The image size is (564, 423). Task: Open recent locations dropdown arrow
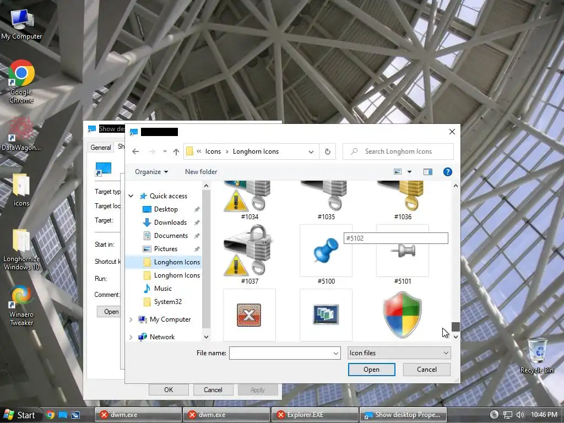165,151
